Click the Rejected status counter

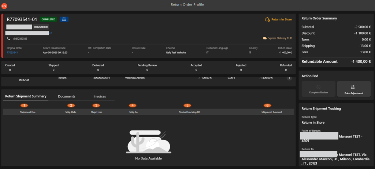pos(241,68)
